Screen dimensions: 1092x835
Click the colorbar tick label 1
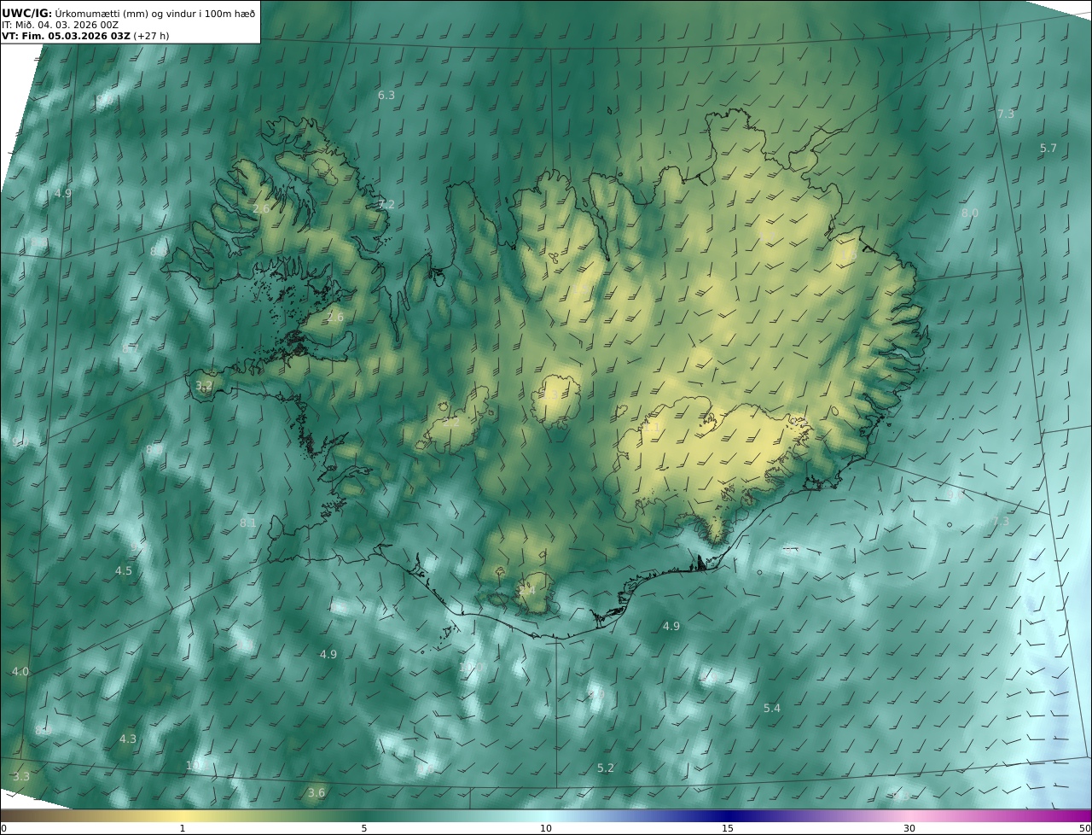[183, 828]
